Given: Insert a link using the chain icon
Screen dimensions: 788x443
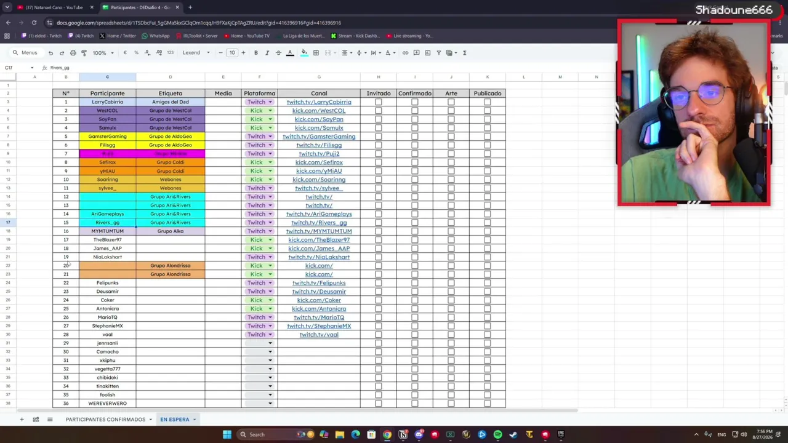Looking at the screenshot, I should click(x=405, y=53).
